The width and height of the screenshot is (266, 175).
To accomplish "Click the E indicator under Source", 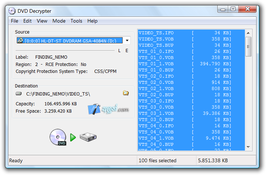I will 127,51.
